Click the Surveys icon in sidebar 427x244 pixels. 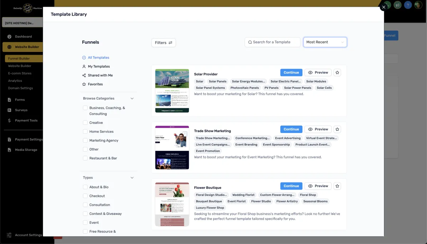coord(9,110)
